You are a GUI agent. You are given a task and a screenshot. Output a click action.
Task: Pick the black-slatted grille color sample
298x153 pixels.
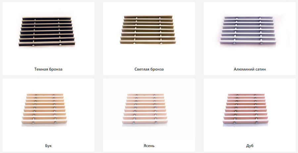47,31
